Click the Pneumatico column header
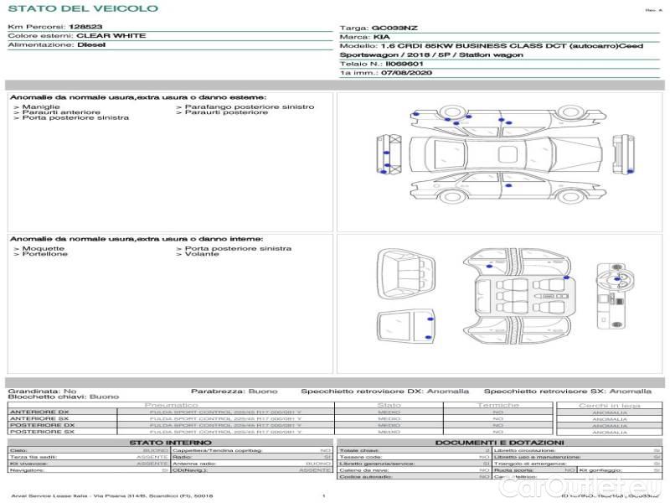 pyautogui.click(x=170, y=405)
